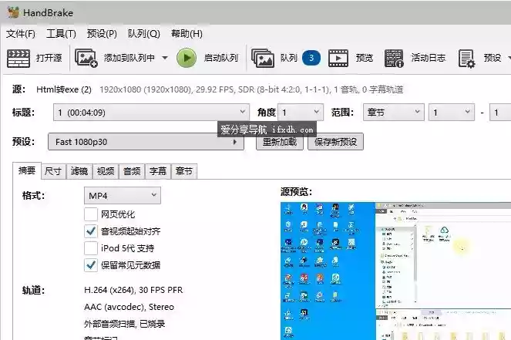This screenshot has width=511, height=340.
Task: Click the source name Html转exe (2)
Action: [64, 89]
